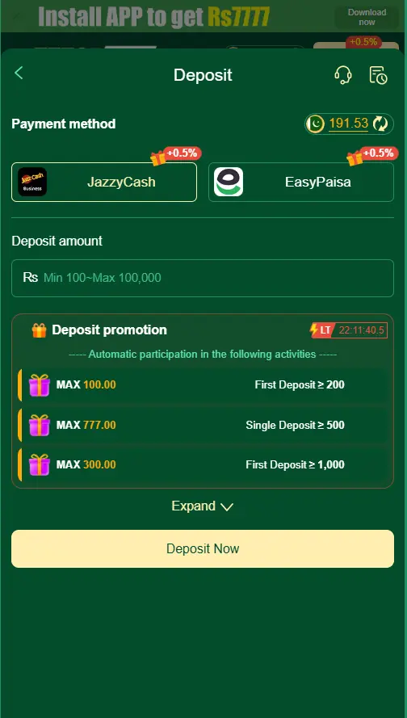The width and height of the screenshot is (407, 718).
Task: Click the Download now button
Action: pyautogui.click(x=367, y=17)
